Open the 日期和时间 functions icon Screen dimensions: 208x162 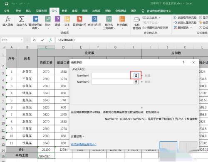[x=79, y=19]
